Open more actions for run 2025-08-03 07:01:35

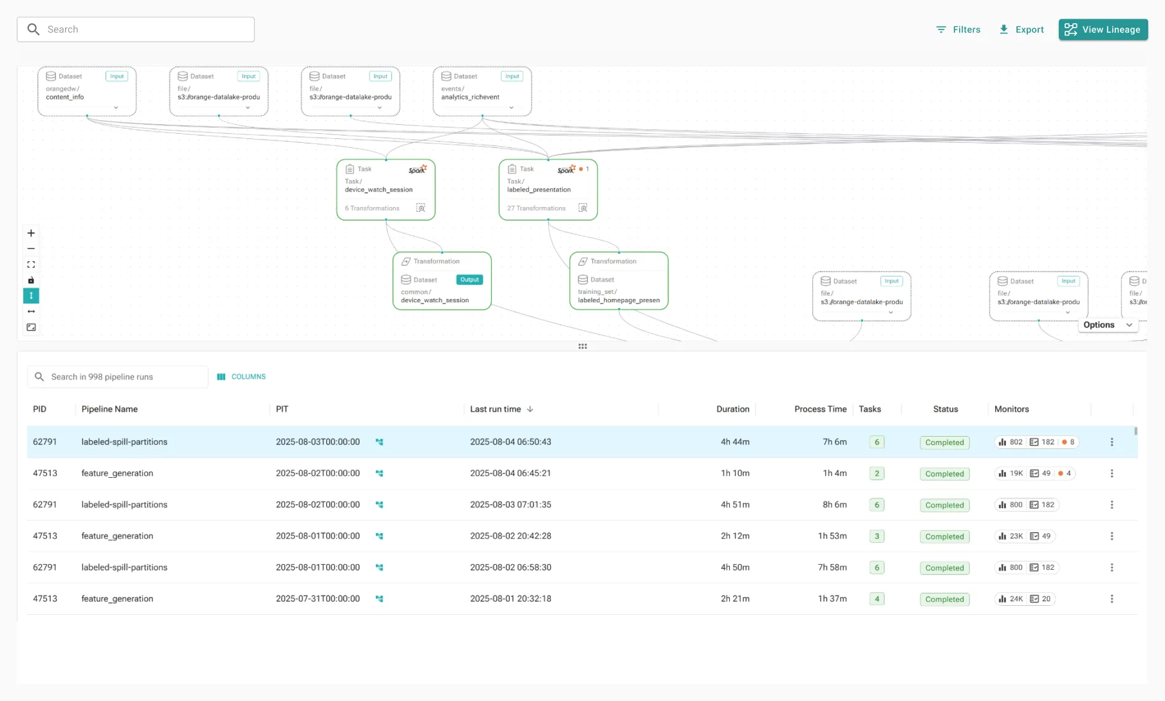click(1112, 505)
